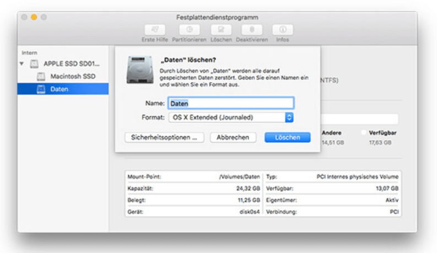The image size is (437, 253).
Task: Click the Verfügbar legend label above 17,63 GB
Action: tap(382, 133)
